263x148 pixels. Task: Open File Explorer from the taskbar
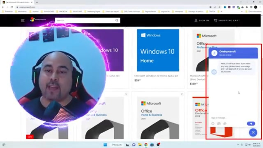(x=140, y=145)
